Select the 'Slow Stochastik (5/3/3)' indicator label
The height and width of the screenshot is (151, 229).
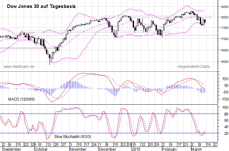[x=73, y=137]
